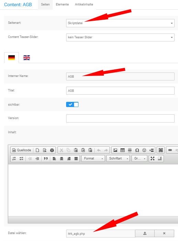Click the Interner Name field
178x241 pixels.
120,76
